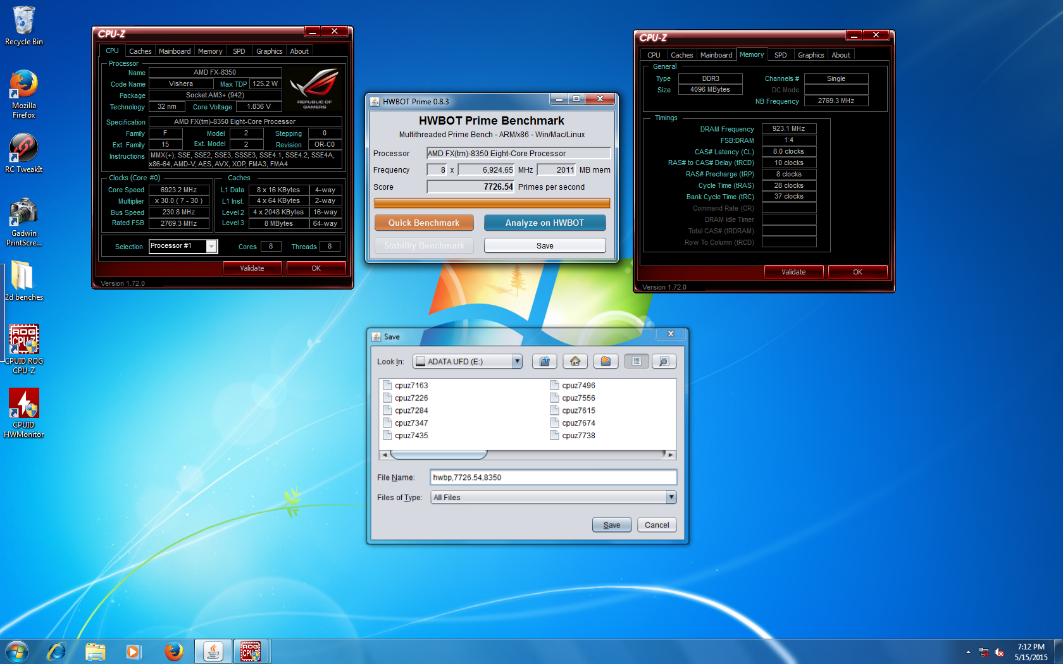
Task: Open the RC TweakIt desktop shortcut
Action: pyautogui.click(x=24, y=153)
